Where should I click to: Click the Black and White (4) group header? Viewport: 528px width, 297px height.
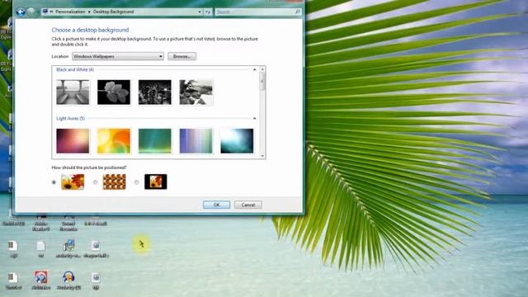(x=75, y=69)
